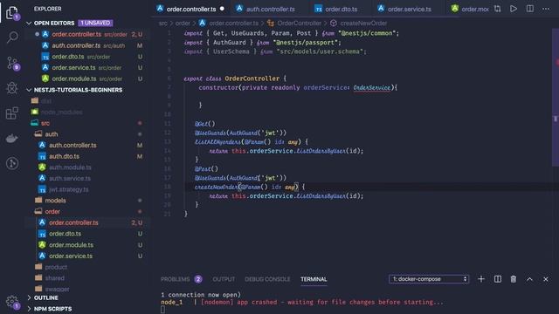Click the 1 UNSAVED badge
The height and width of the screenshot is (314, 559).
point(95,23)
